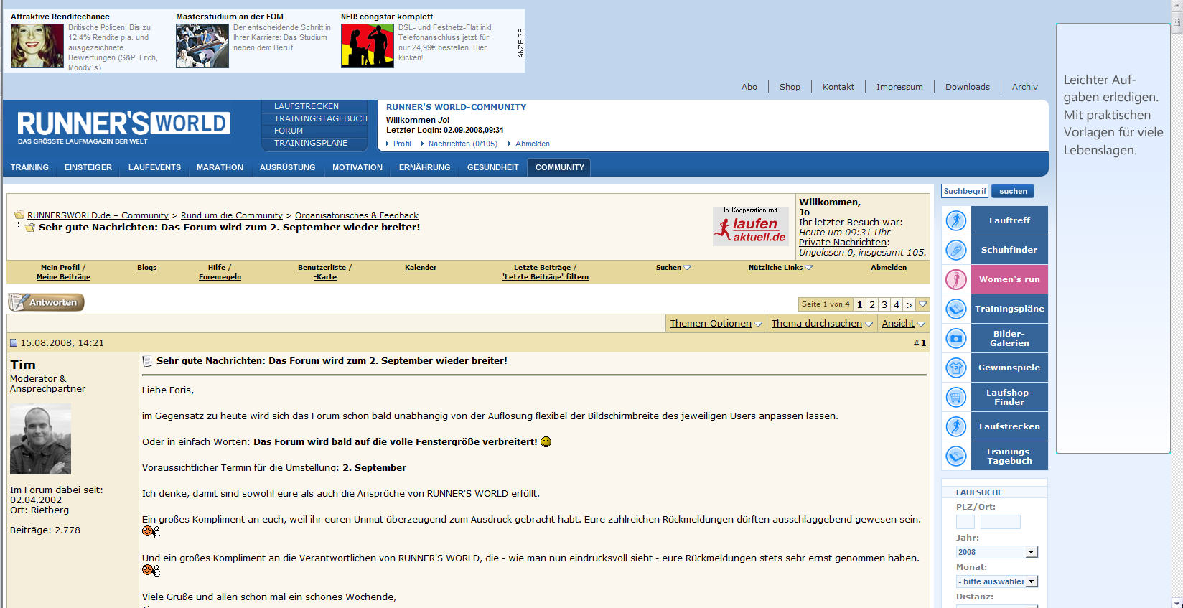The width and height of the screenshot is (1183, 608).
Task: Click the Schuhfinder sidebar icon
Action: pos(955,250)
